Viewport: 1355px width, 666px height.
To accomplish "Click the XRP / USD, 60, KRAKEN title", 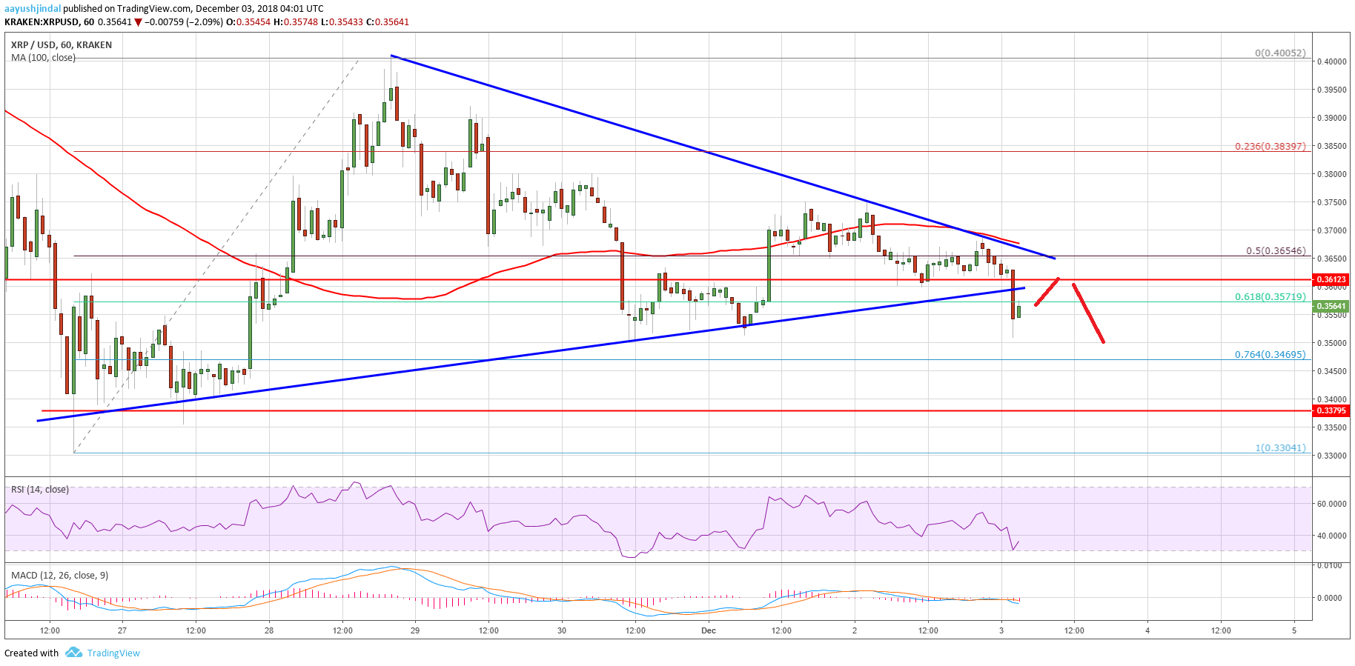I will click(62, 45).
